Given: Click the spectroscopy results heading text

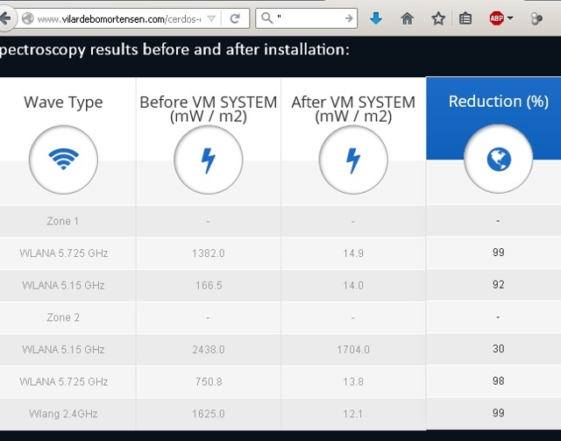Looking at the screenshot, I should (x=174, y=50).
